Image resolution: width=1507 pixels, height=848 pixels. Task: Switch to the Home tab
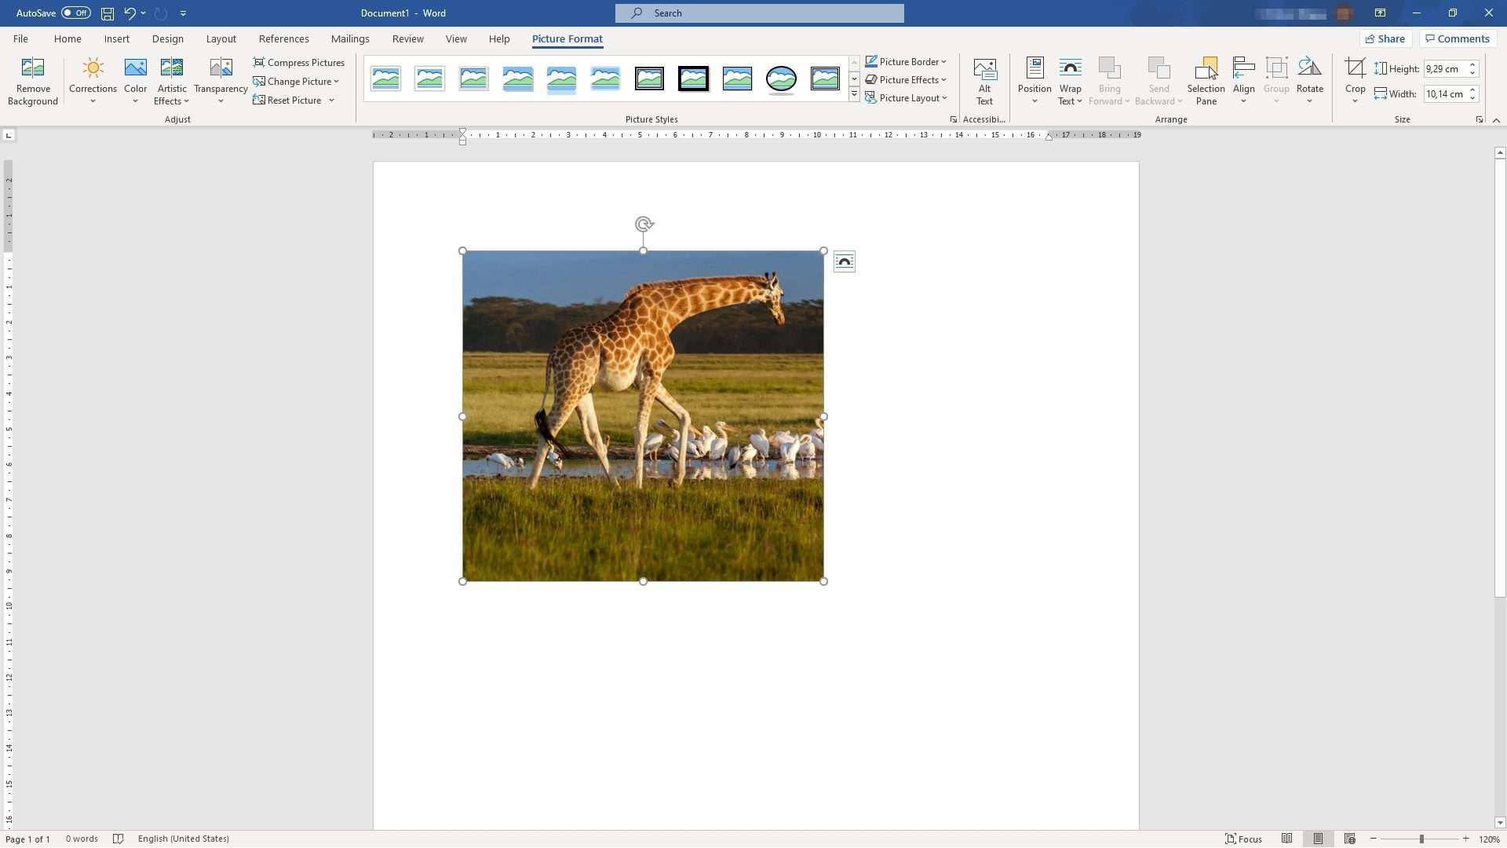click(x=68, y=38)
